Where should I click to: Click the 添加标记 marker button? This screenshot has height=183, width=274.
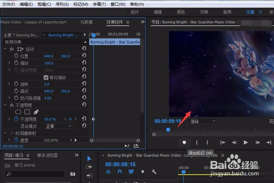(184, 143)
